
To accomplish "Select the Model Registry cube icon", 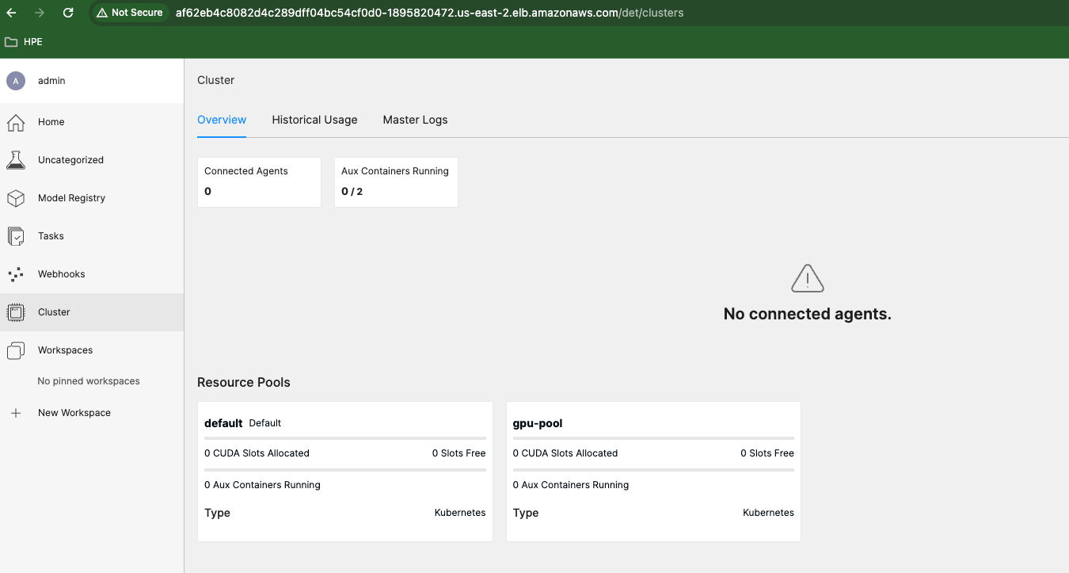I will 16,198.
